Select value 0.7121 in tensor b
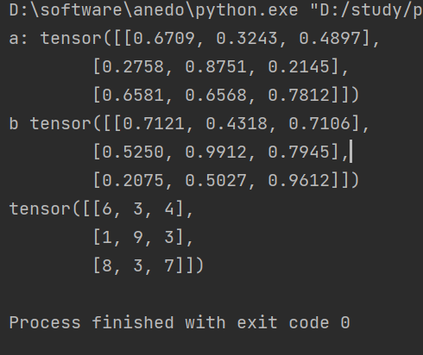The image size is (423, 355). tap(154, 124)
